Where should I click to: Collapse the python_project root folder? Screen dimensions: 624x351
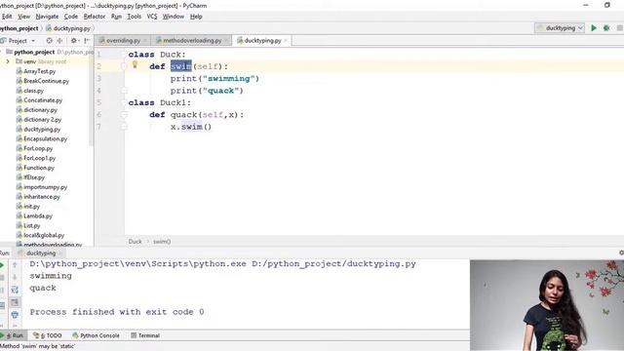(2, 52)
